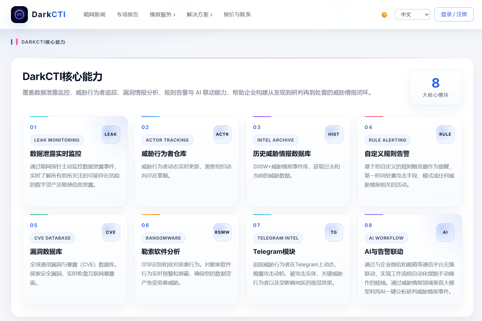The width and height of the screenshot is (482, 321).
Task: Open the 暗网新闻 menu item
Action: [x=95, y=15]
